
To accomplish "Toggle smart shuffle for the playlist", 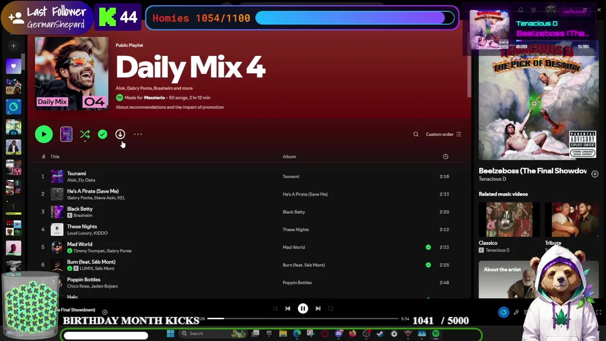I will point(85,135).
